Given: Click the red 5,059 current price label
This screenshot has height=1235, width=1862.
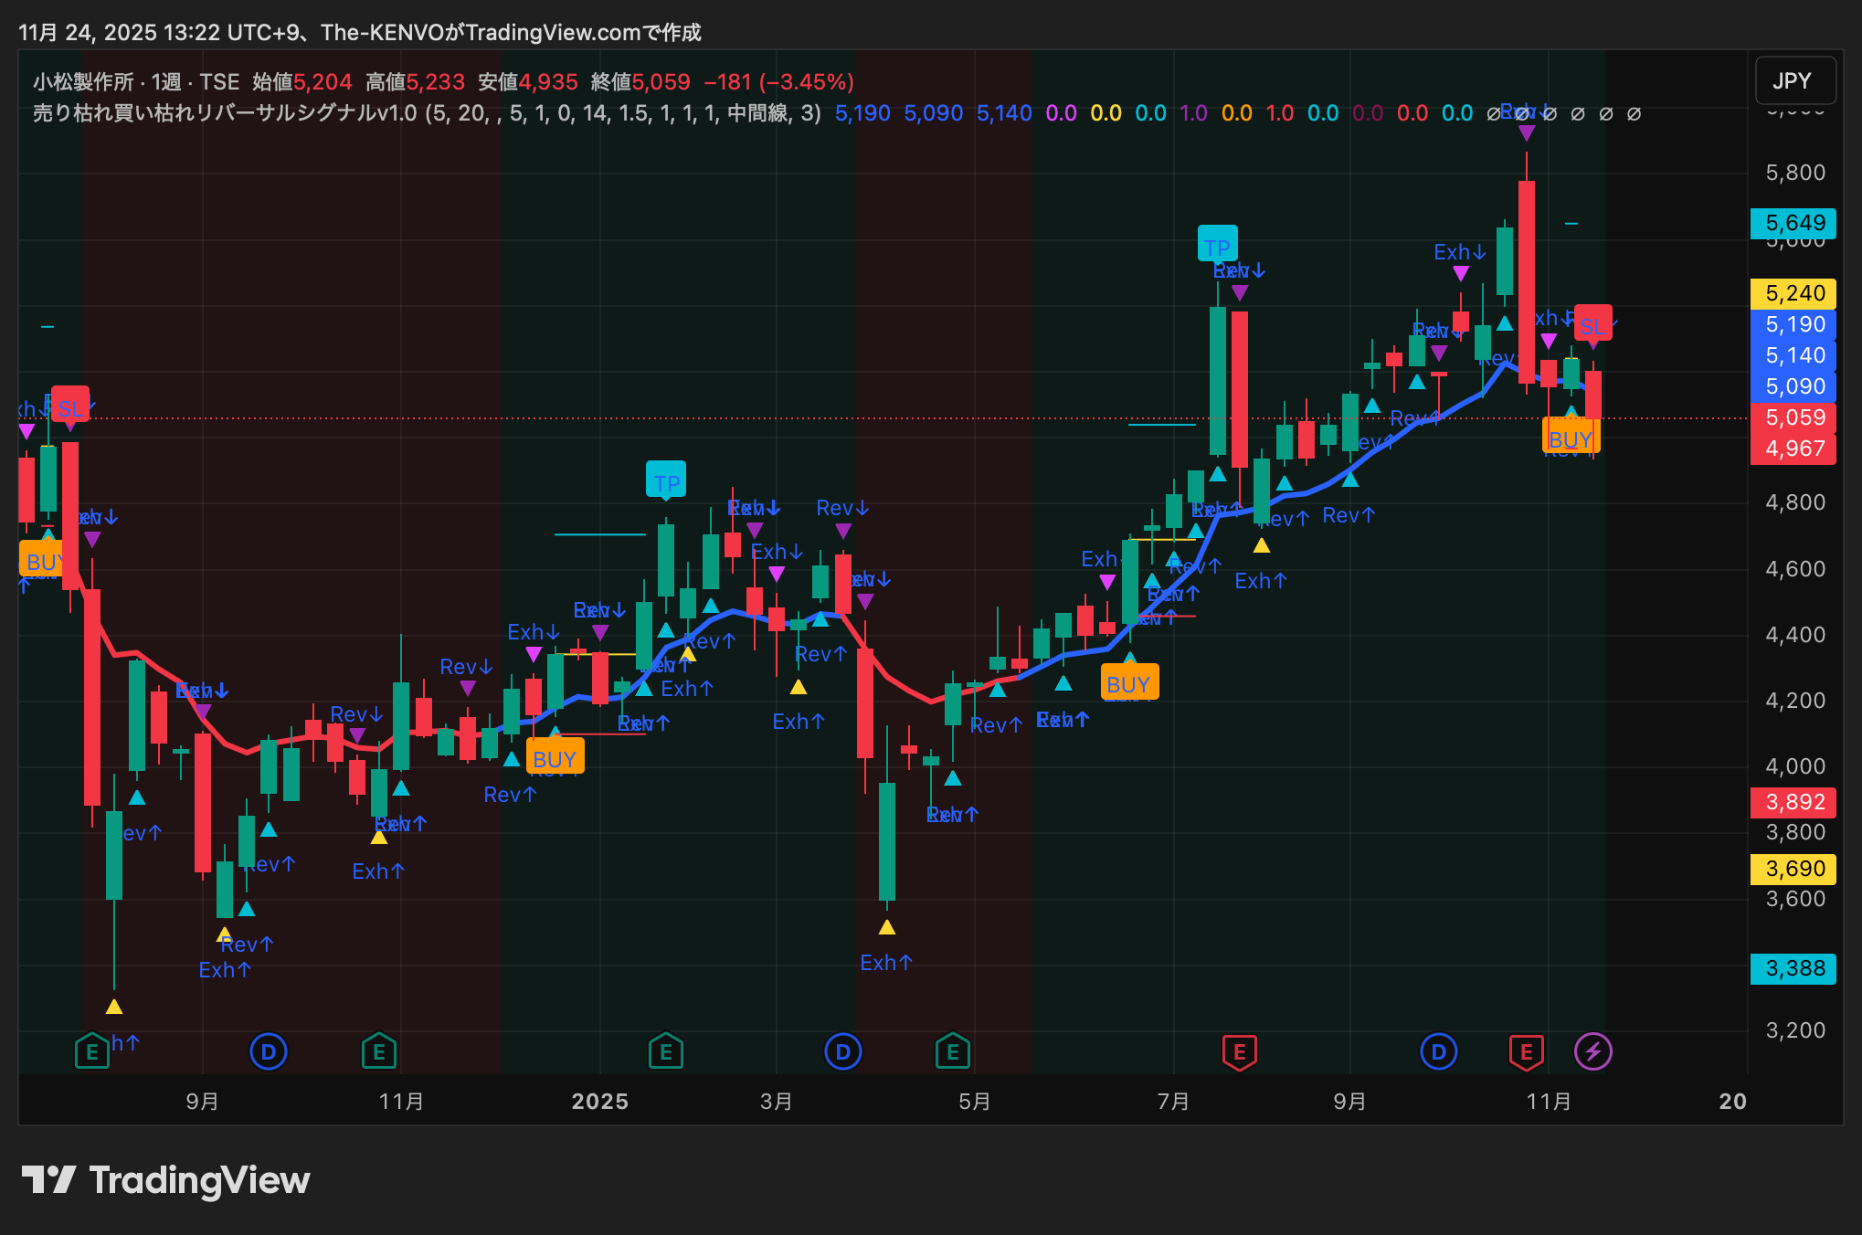Looking at the screenshot, I should tap(1793, 417).
